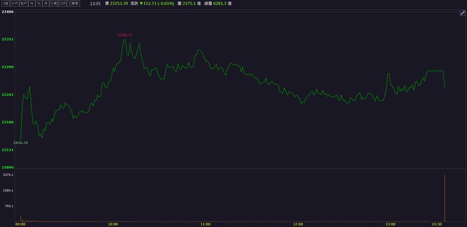Click the 分價 price-distribution button
467x227 pixels.
coord(53,4)
